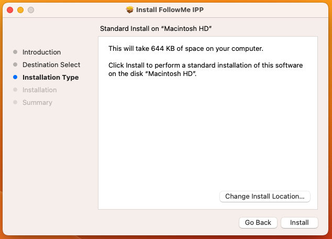The image size is (332, 239).
Task: Click the Install button
Action: point(299,222)
